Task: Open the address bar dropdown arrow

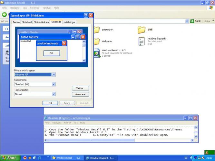Action: click(x=187, y=21)
